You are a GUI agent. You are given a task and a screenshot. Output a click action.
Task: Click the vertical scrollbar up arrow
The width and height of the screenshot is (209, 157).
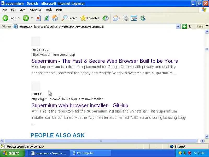[207, 32]
